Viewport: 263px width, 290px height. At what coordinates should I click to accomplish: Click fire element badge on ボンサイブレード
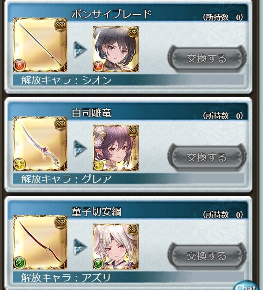(x=19, y=65)
